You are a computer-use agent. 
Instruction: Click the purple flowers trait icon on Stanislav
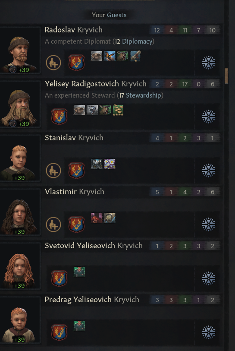[110, 164]
